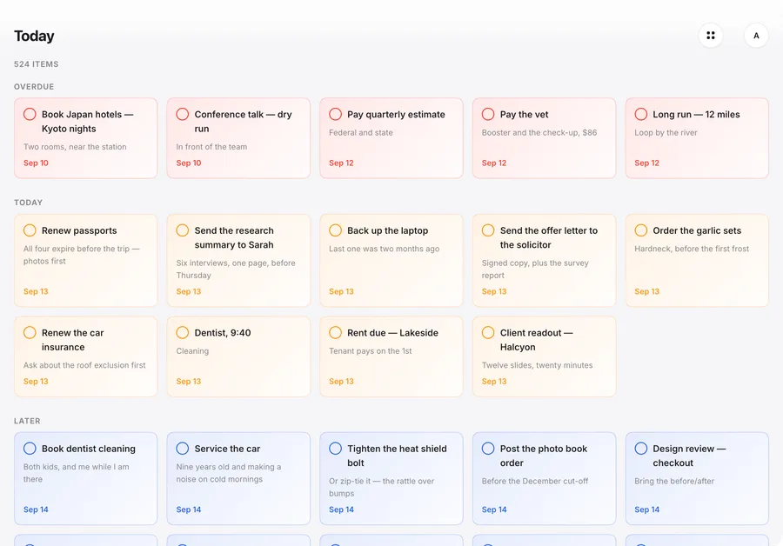This screenshot has height=546, width=783.
Task: Complete Back up the laptop task
Action: tap(336, 230)
